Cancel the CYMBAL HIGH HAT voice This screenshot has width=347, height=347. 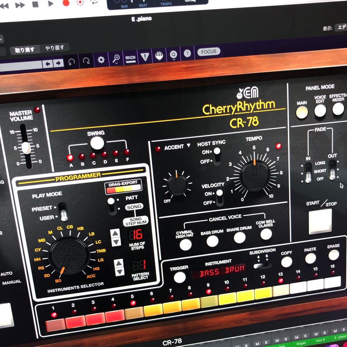tap(185, 245)
